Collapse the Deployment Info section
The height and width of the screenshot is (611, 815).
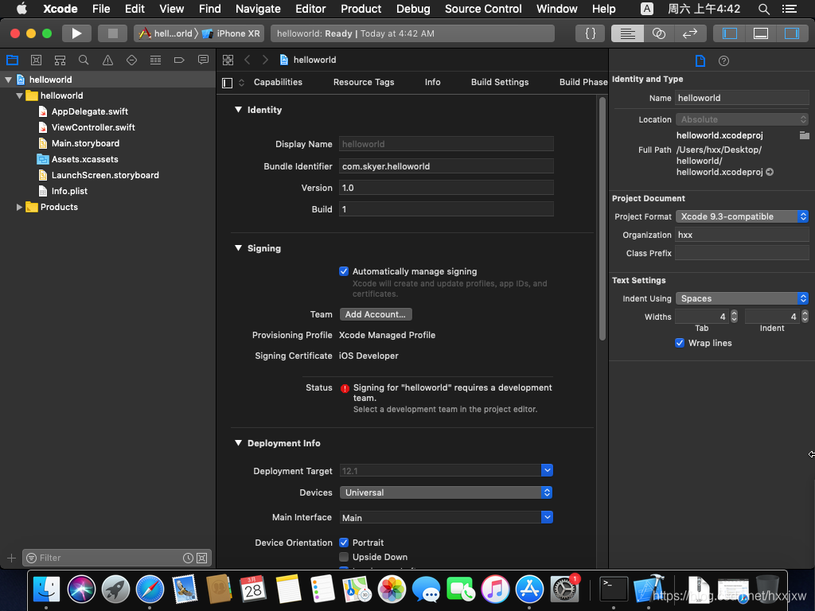click(238, 442)
